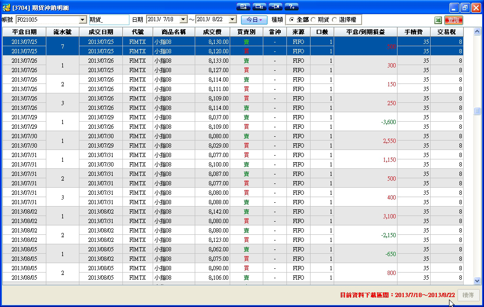The width and height of the screenshot is (484, 307).
Task: Sort by 平倉日期 column header
Action: (25, 32)
